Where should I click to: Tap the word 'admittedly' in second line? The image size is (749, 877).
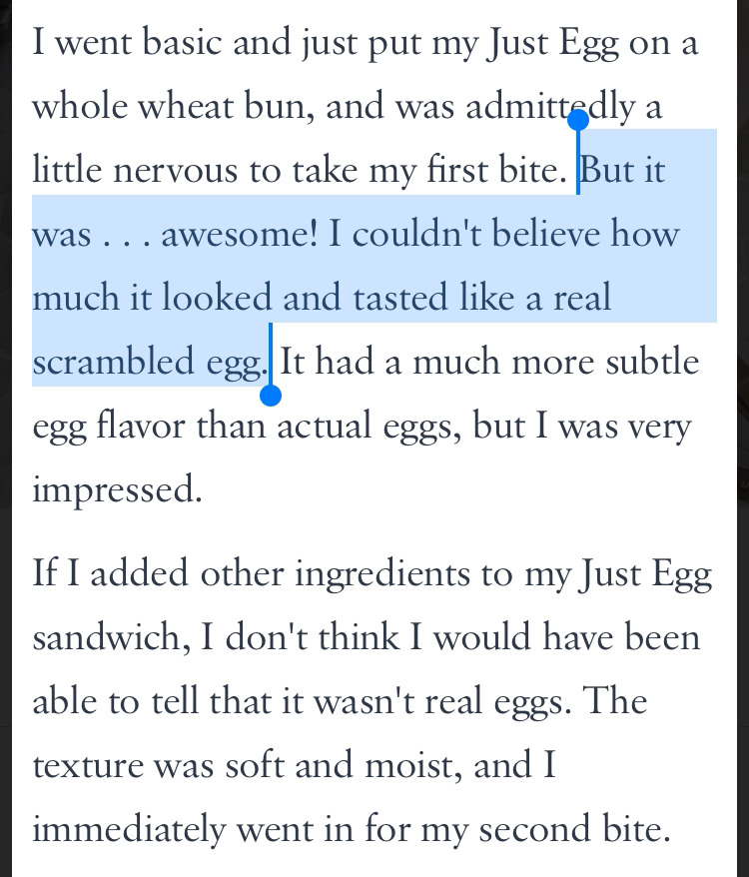point(550,106)
